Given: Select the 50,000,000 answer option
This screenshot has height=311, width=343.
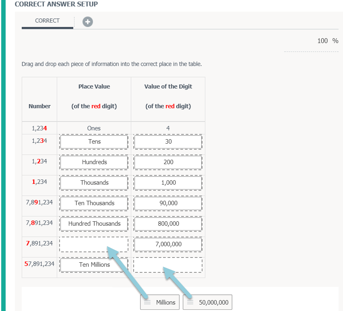Looking at the screenshot, I should pyautogui.click(x=213, y=303).
